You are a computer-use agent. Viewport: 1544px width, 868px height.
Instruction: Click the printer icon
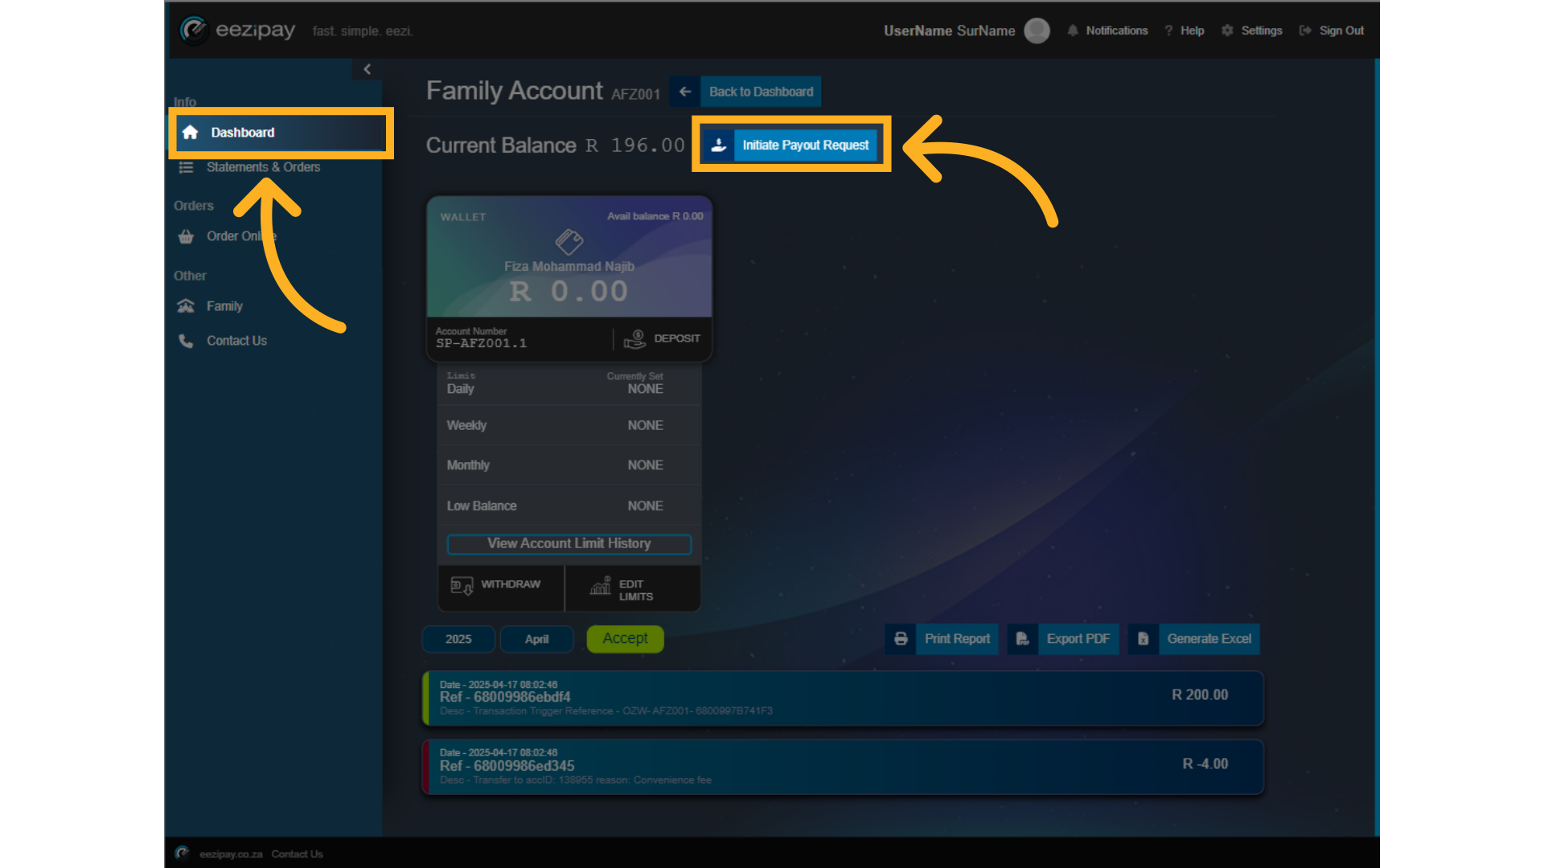tap(901, 639)
